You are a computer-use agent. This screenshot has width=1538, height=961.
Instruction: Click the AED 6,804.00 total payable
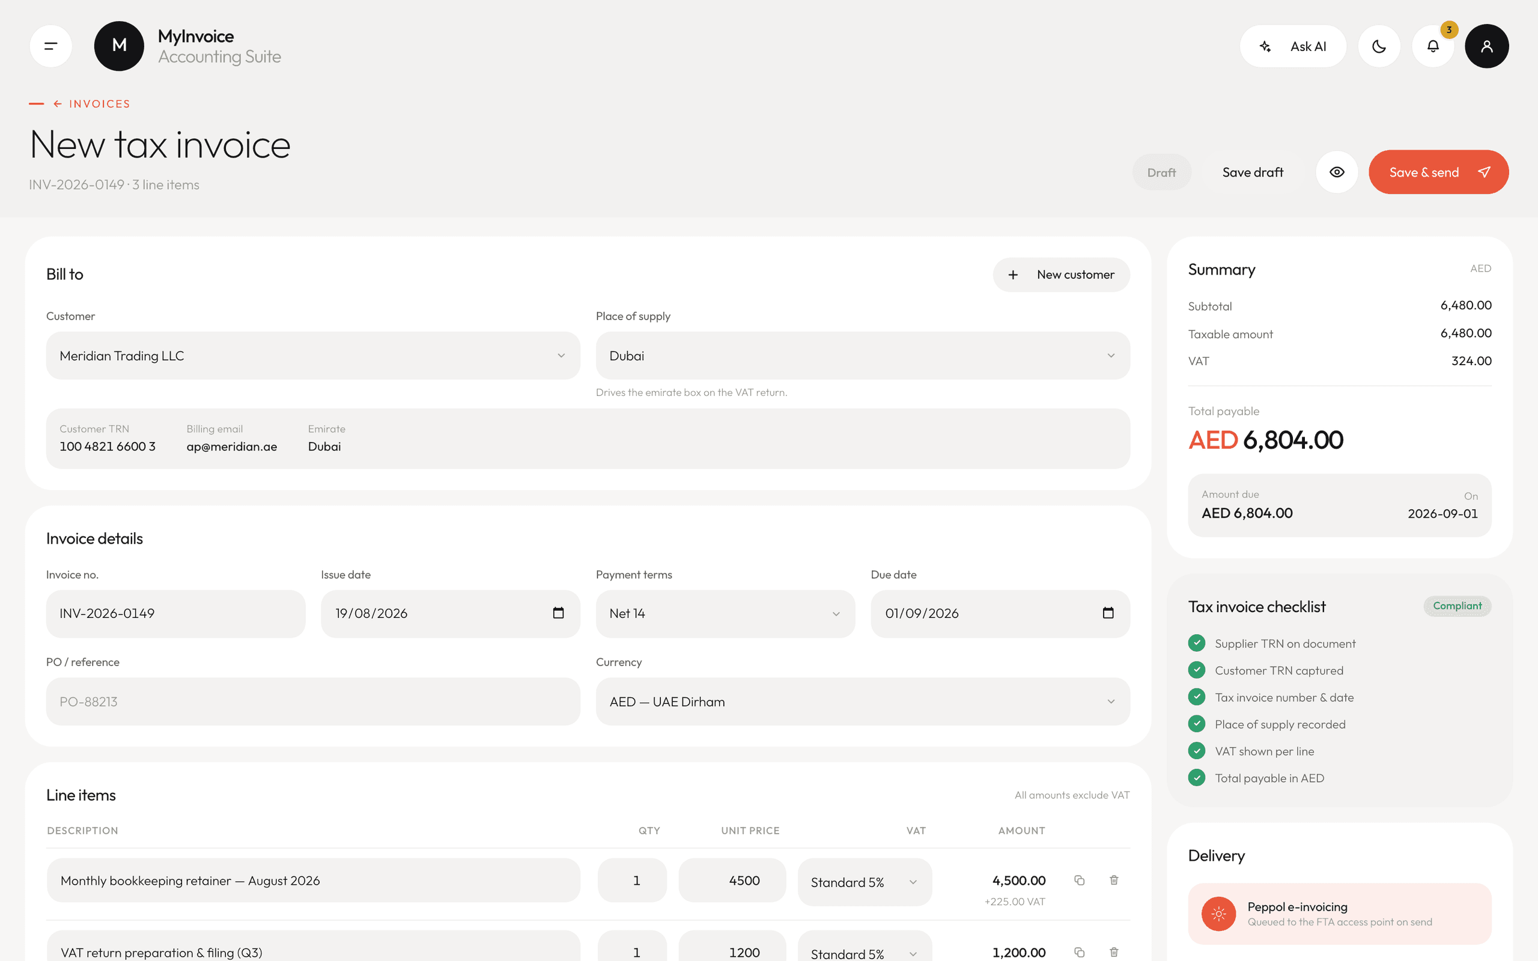coord(1265,440)
